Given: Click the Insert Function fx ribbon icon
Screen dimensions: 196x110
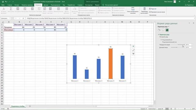Looking at the screenshot, I should (x=4, y=9).
